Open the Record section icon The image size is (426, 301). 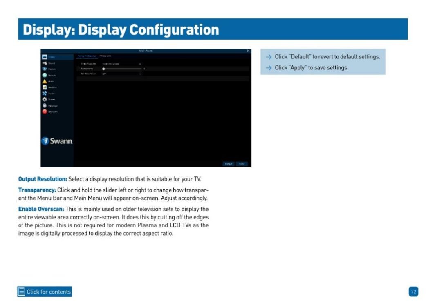coord(45,63)
